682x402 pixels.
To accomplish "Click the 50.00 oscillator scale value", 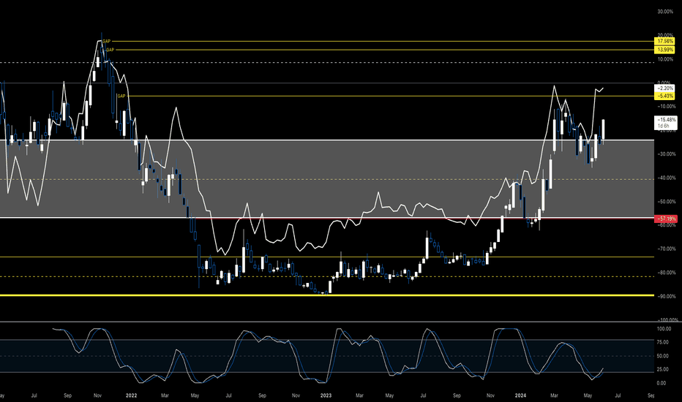I will click(664, 356).
